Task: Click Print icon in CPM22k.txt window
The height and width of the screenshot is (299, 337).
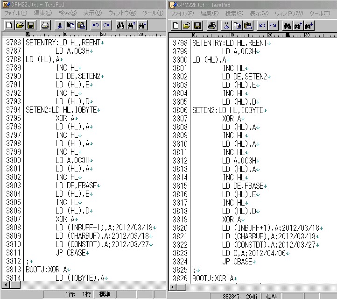Action: pyautogui.click(x=212, y=26)
